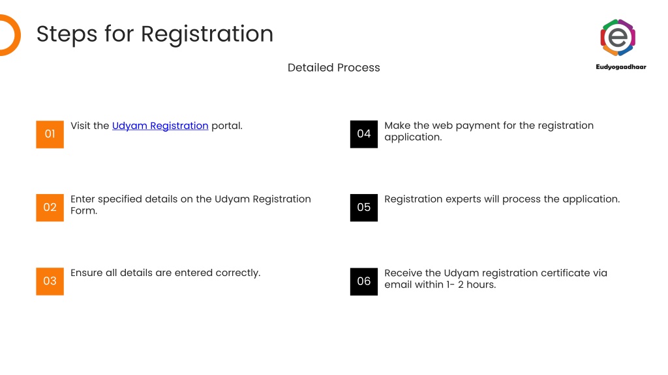Select the orange 01 step box
Image resolution: width=668 pixels, height=375 pixels.
pos(50,134)
